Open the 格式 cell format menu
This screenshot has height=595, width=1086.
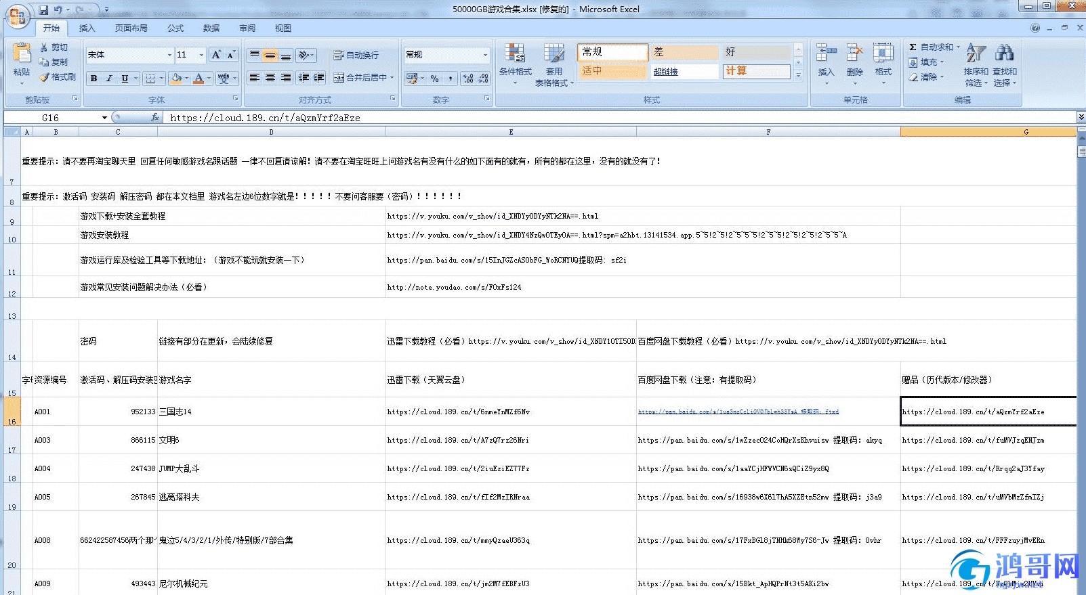[883, 64]
